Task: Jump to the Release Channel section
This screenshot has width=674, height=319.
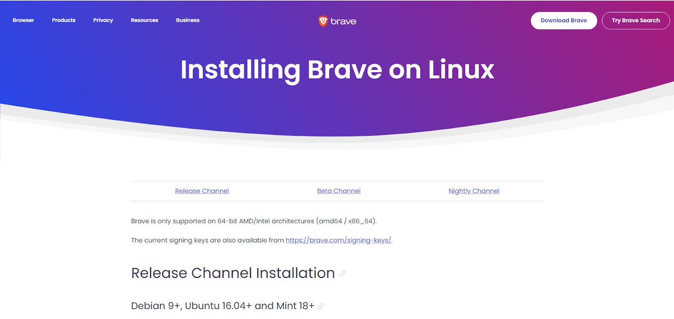Action: pos(202,191)
